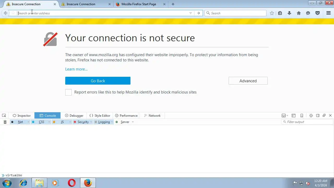The width and height of the screenshot is (334, 188).
Task: Go to Firefox home page icon
Action: point(299,13)
